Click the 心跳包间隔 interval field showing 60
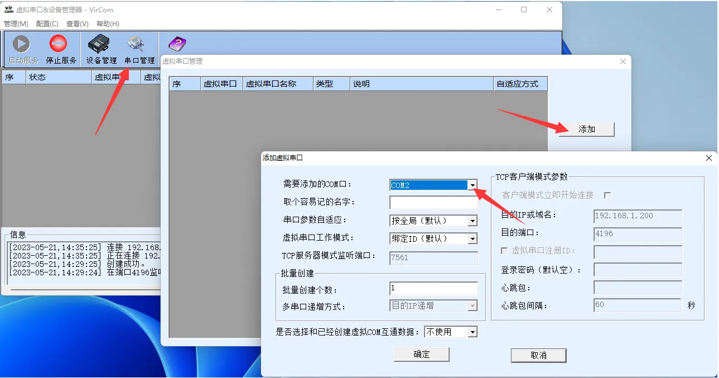 pos(636,305)
